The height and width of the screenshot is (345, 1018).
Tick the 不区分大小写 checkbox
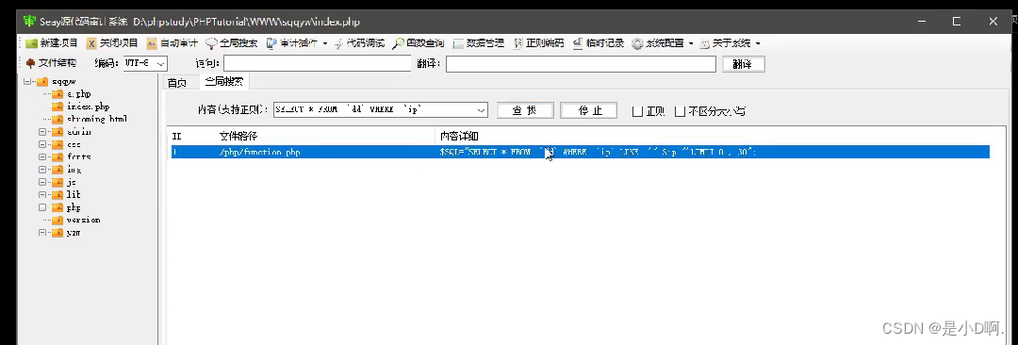(680, 111)
